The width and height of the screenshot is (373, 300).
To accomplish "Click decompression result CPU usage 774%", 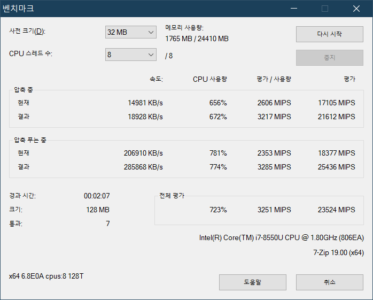I will click(218, 167).
